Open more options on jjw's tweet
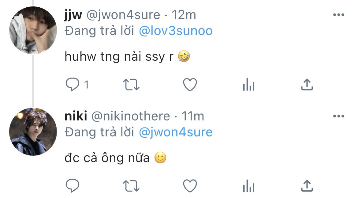 [x=339, y=15]
